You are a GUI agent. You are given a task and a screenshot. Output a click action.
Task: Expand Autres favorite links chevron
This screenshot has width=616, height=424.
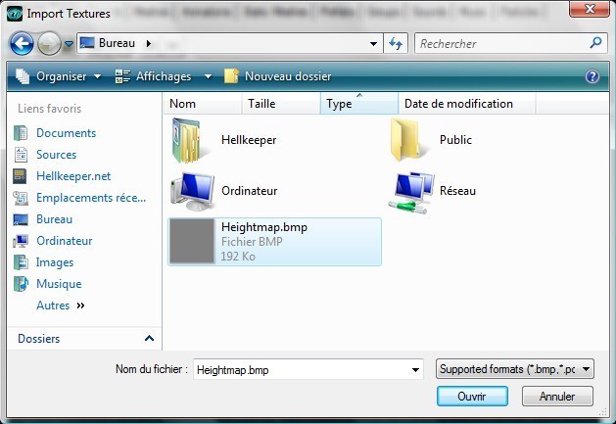click(x=80, y=306)
